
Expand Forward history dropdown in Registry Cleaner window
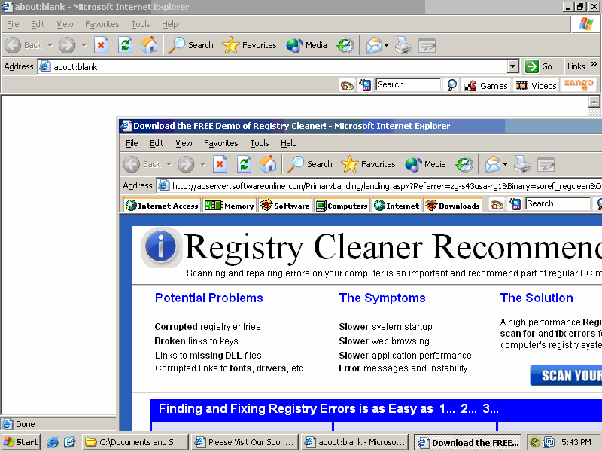pos(202,165)
